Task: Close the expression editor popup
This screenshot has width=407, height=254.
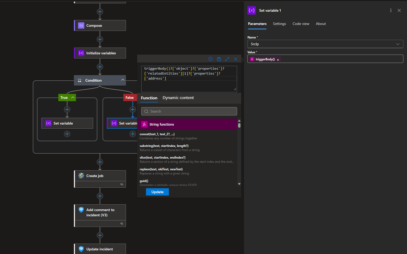Action: pyautogui.click(x=236, y=59)
